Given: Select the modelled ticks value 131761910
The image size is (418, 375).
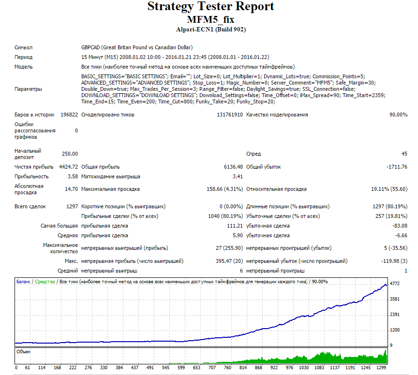Looking at the screenshot, I should [x=230, y=115].
